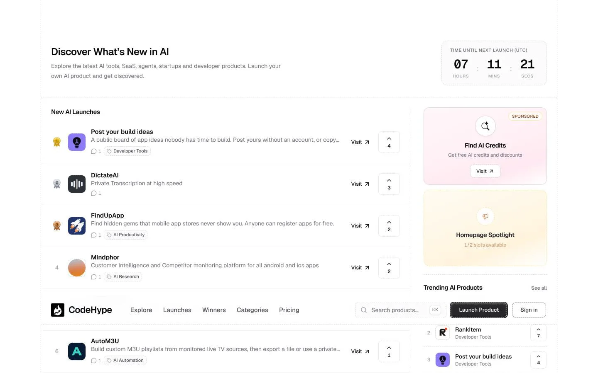Upvote trending Post your build ideas
Screen dimensions: 598x373
click(539, 360)
